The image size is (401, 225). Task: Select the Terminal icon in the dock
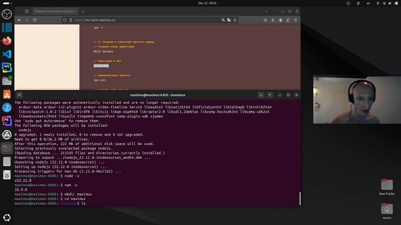(x=7, y=148)
